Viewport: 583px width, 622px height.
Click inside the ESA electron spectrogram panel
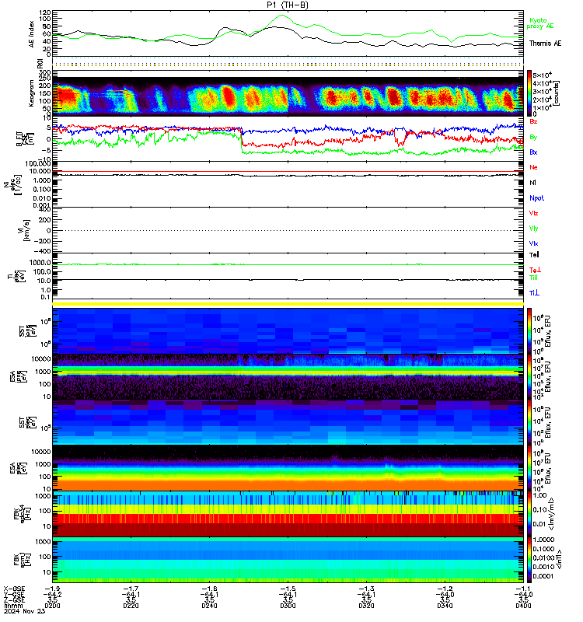[288, 468]
